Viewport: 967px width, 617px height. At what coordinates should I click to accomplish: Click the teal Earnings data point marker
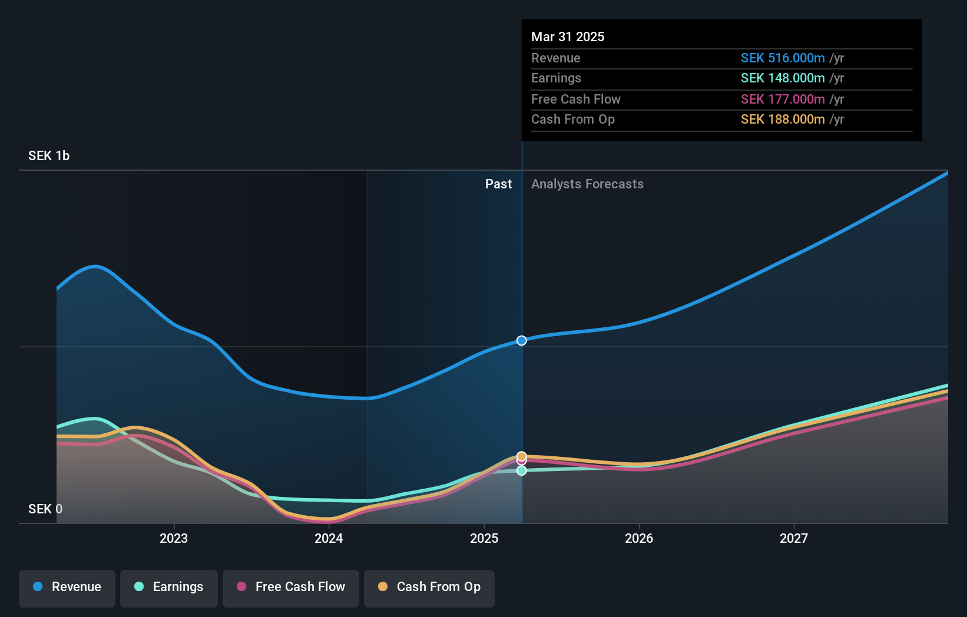click(522, 470)
